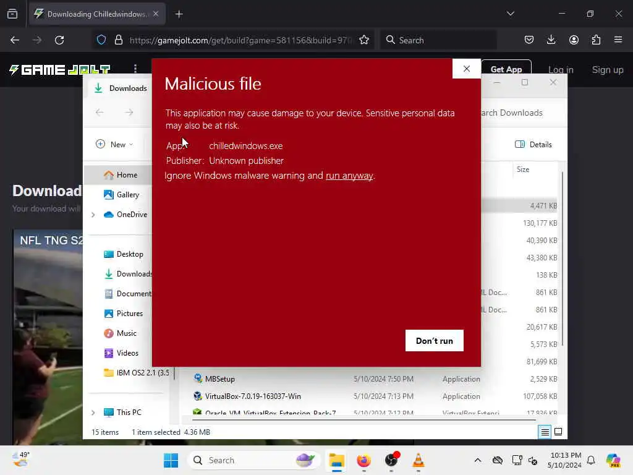Viewport: 633px width, 475px height.
Task: Select OneDrive in navigation pane
Action: pyautogui.click(x=125, y=215)
